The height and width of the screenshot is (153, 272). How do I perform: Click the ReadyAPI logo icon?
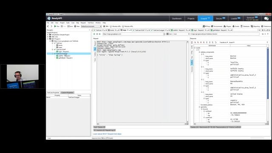pyautogui.click(x=49, y=18)
